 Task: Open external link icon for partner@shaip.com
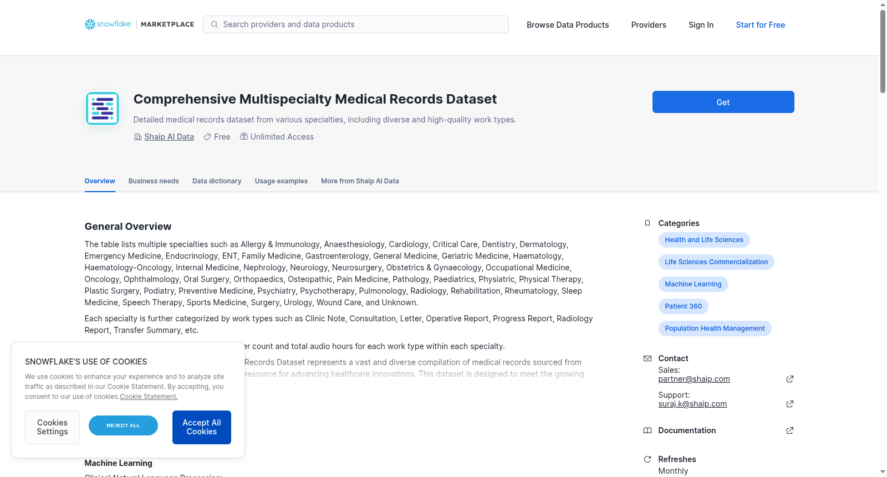click(x=790, y=379)
